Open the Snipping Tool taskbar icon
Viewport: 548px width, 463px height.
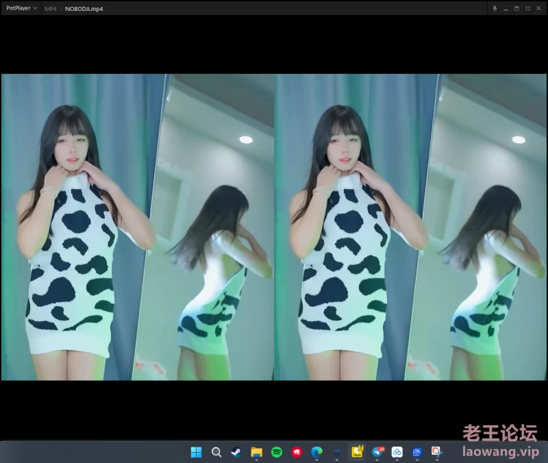click(437, 452)
